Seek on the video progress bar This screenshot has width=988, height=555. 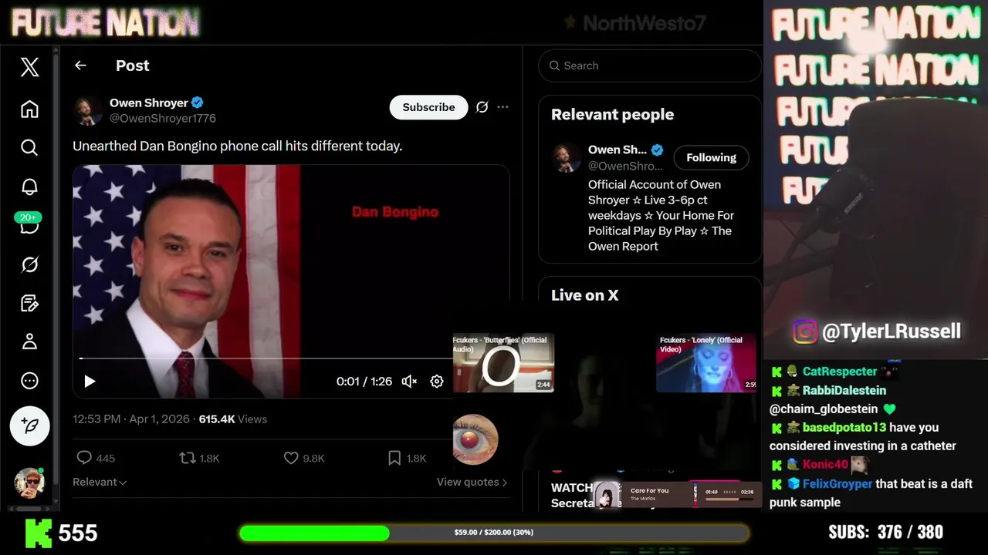(266, 358)
